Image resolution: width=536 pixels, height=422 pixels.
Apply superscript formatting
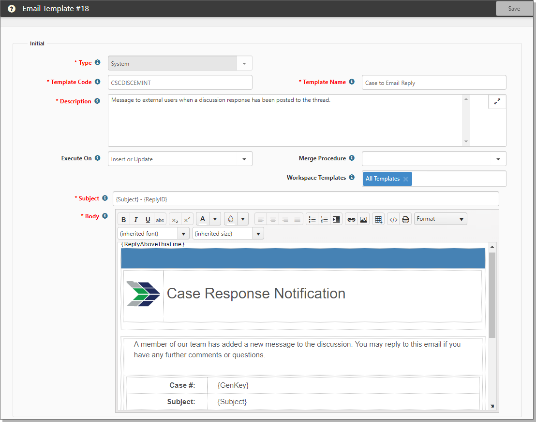(x=187, y=219)
